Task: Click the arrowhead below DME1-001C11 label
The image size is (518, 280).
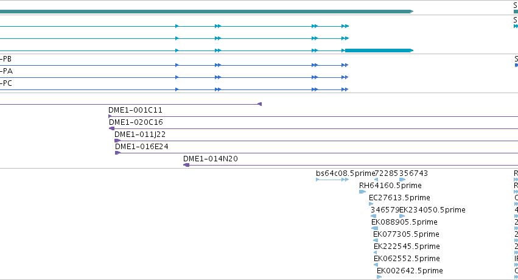Action: 110,116
